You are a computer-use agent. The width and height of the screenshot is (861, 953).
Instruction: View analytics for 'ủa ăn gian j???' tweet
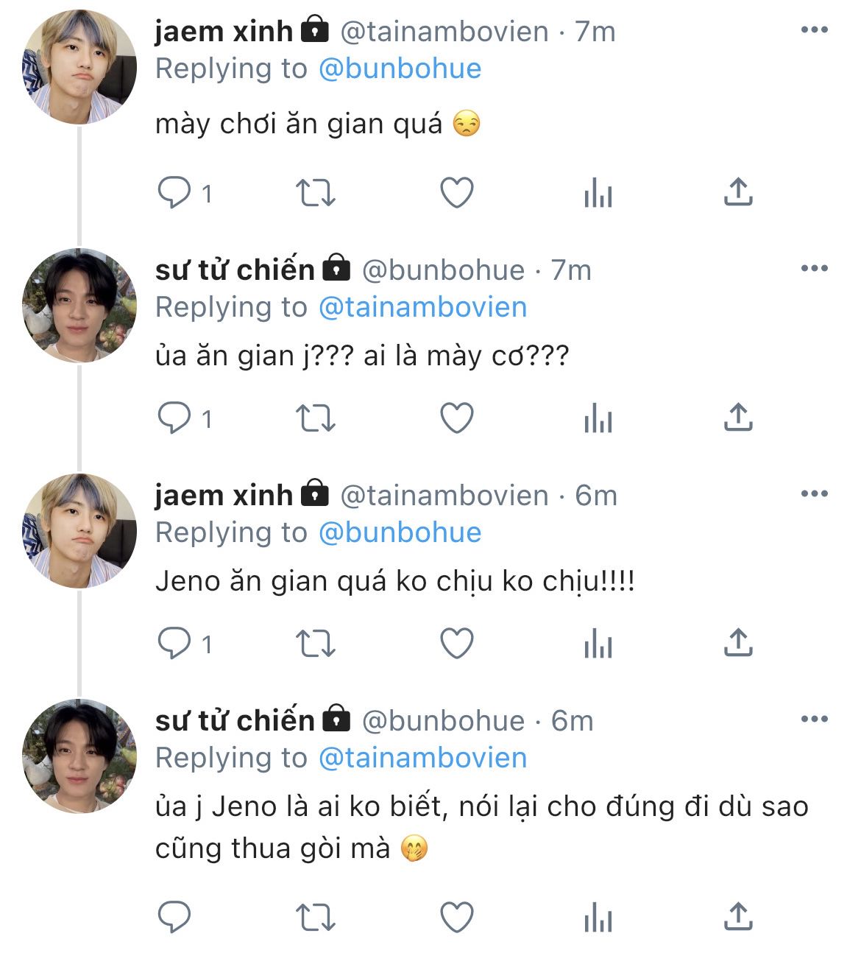(598, 419)
